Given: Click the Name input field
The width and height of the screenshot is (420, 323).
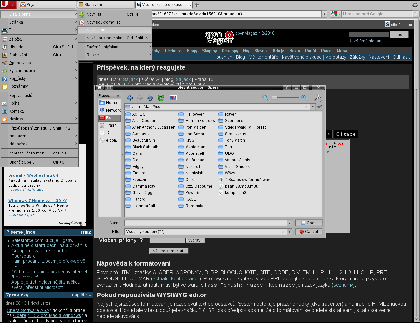Looking at the screenshot, I should [x=206, y=223].
